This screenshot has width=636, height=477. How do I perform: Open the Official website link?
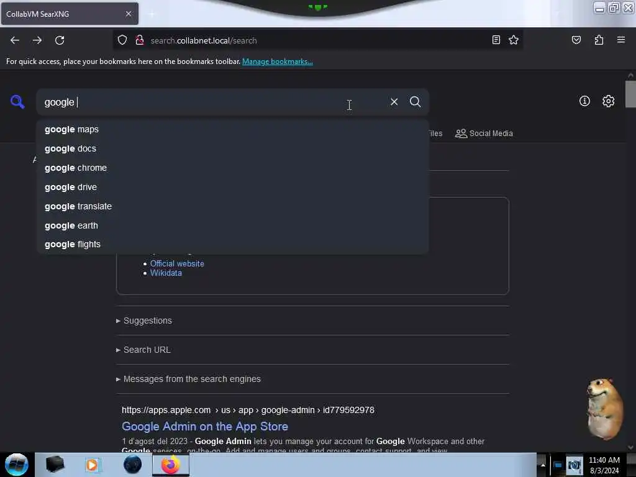click(x=177, y=263)
